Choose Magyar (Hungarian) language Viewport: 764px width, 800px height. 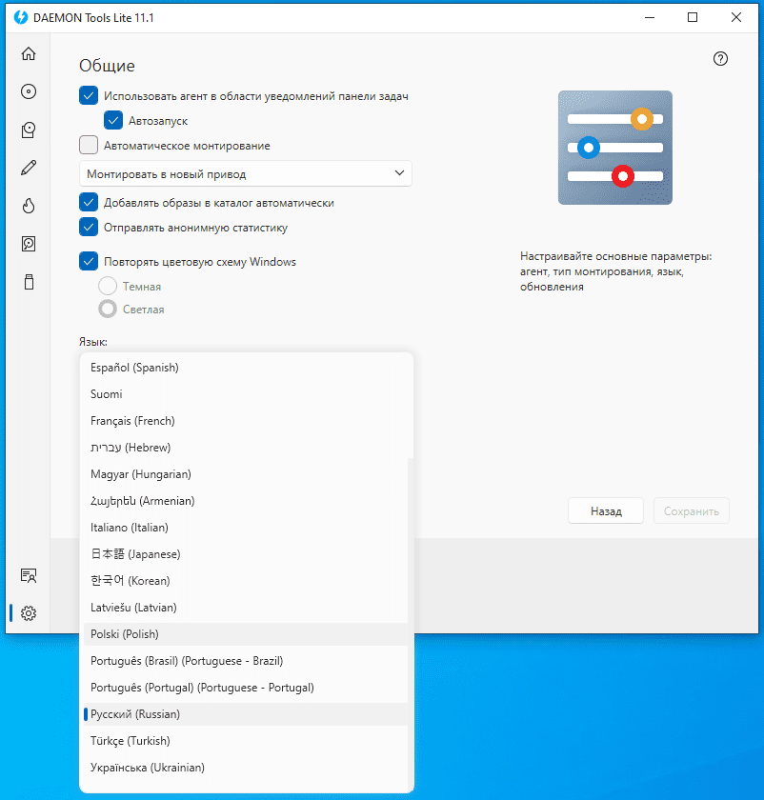click(x=246, y=474)
